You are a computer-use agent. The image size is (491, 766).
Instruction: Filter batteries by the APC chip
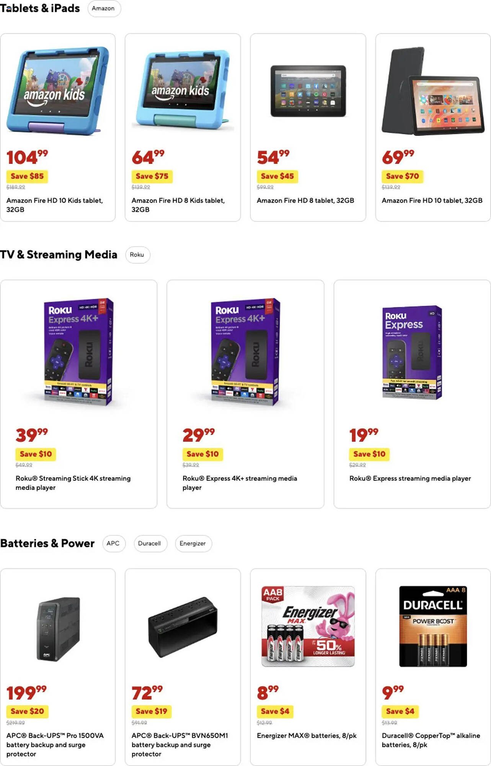[113, 543]
